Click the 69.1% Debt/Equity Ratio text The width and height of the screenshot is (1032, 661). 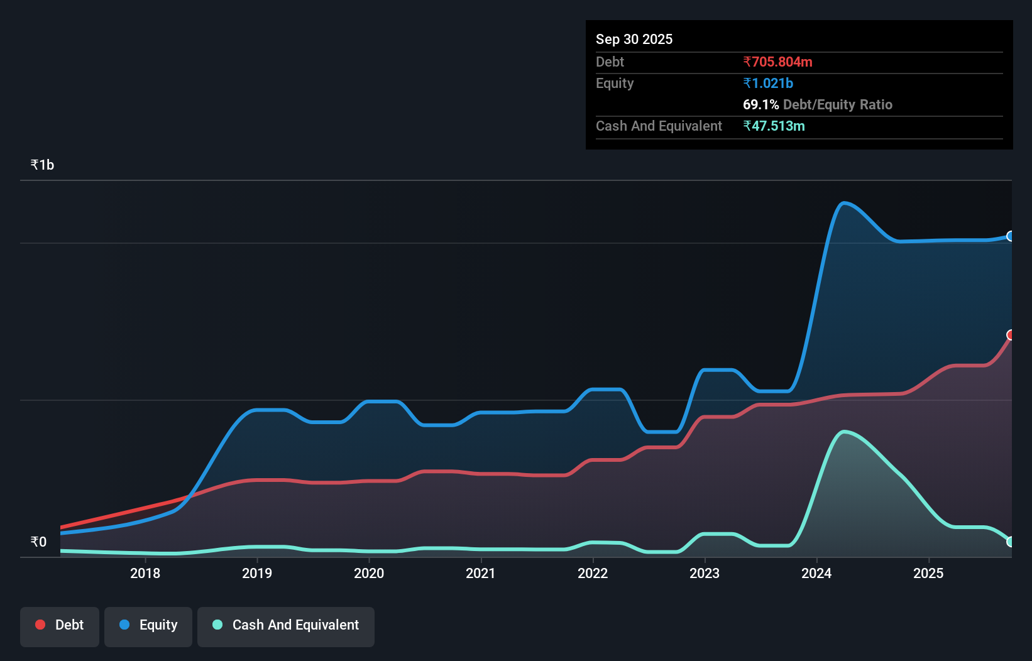(x=818, y=104)
